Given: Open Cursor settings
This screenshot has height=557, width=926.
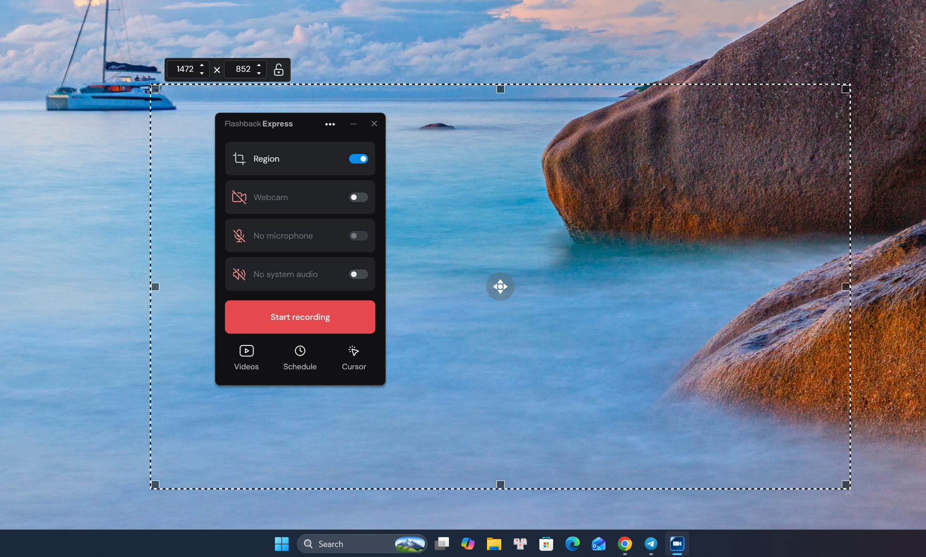Looking at the screenshot, I should coord(354,357).
